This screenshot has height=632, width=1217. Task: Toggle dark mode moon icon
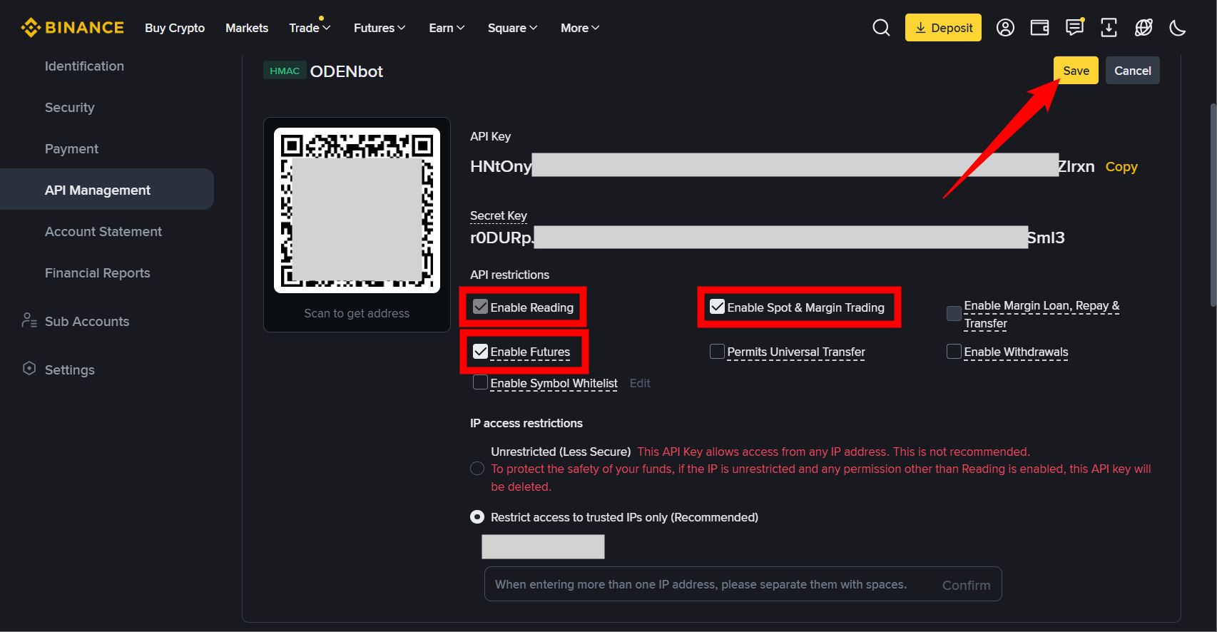click(x=1178, y=28)
